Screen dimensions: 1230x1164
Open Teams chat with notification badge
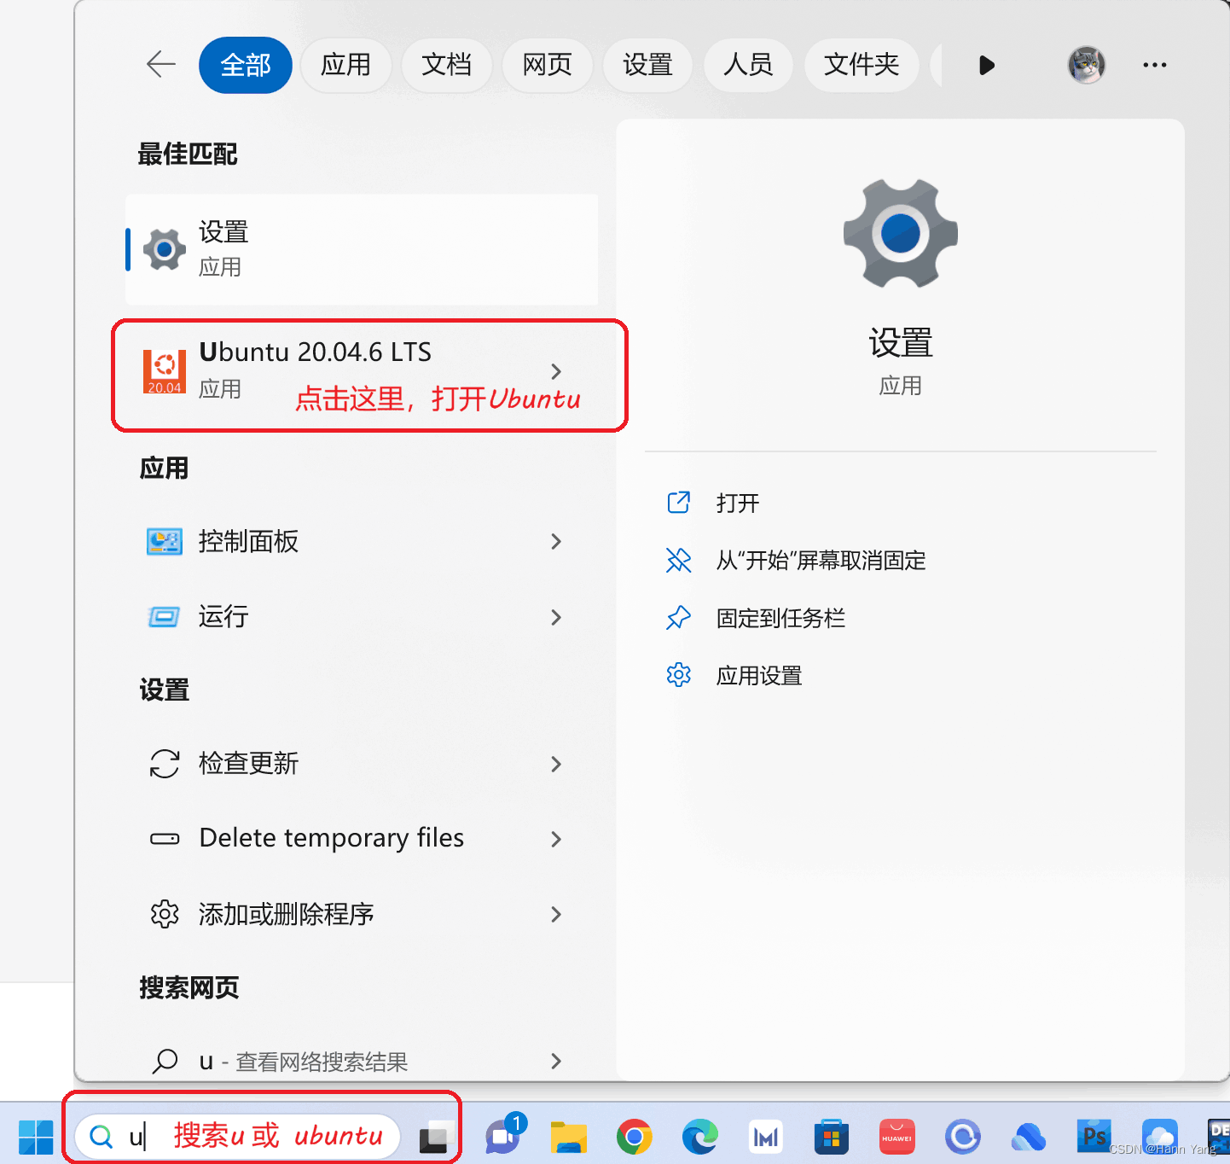[x=505, y=1135]
